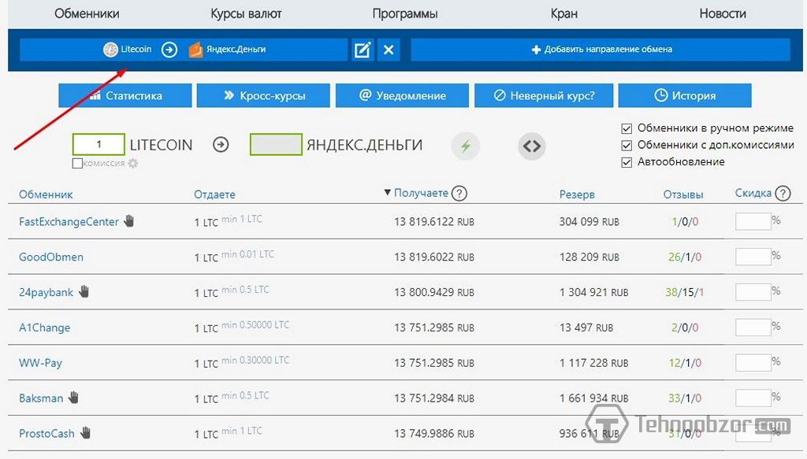Image resolution: width=807 pixels, height=459 pixels.
Task: Click the discount field in WW-Pay row
Action: click(x=753, y=362)
